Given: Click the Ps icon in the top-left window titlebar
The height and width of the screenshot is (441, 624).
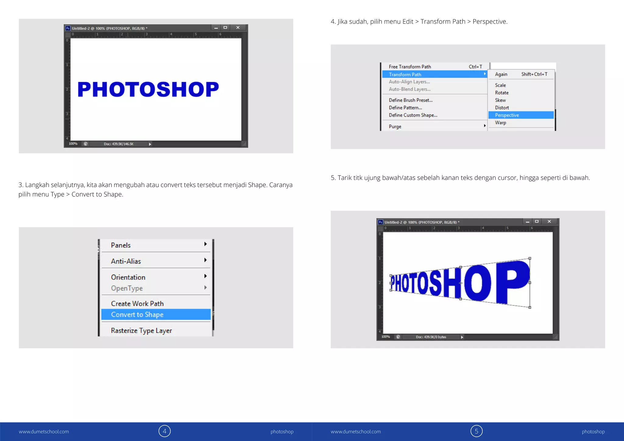Looking at the screenshot, I should (x=68, y=28).
